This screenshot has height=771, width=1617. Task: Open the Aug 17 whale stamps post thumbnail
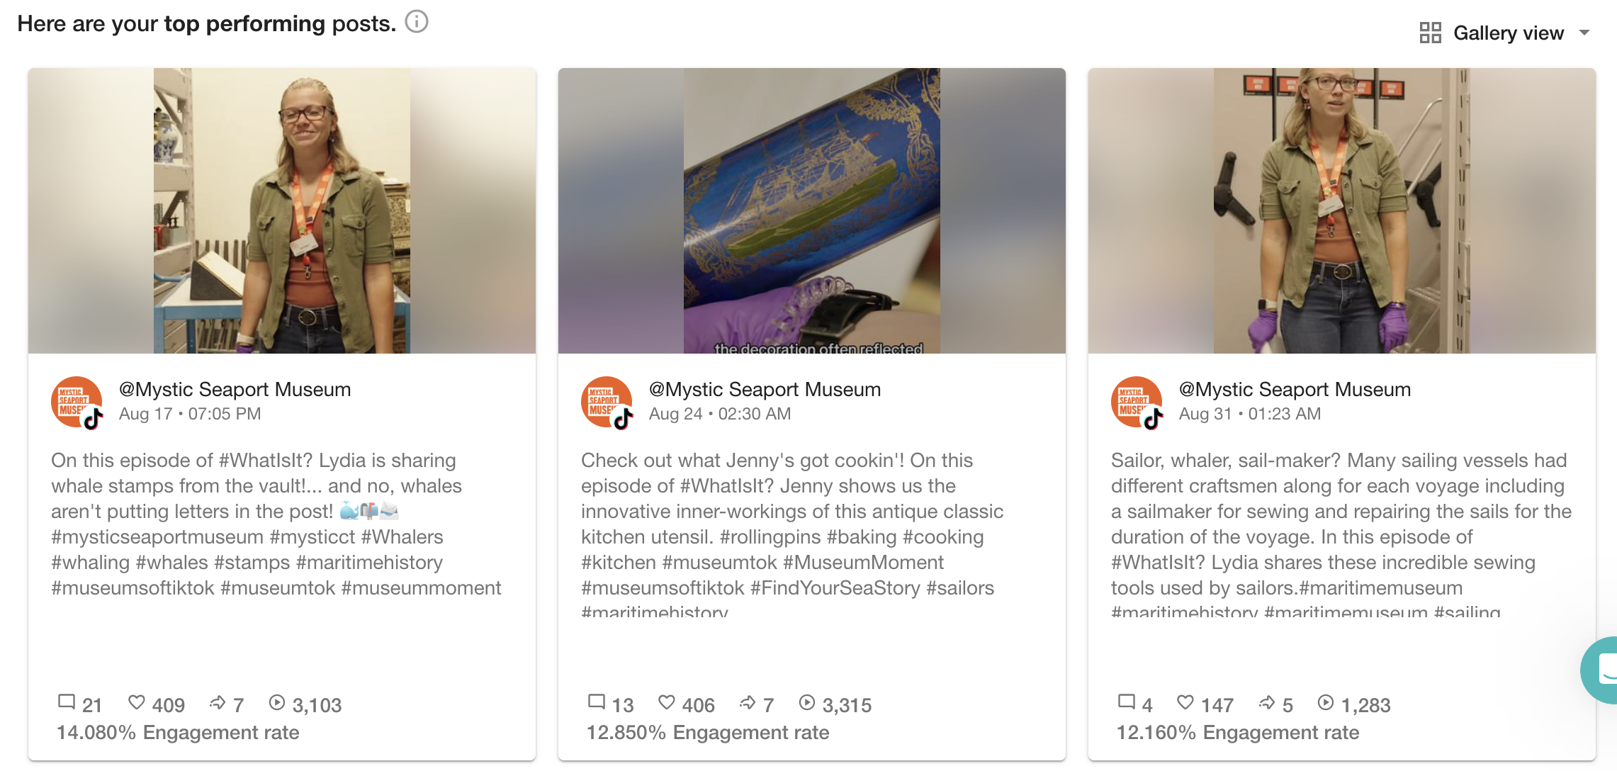(282, 210)
